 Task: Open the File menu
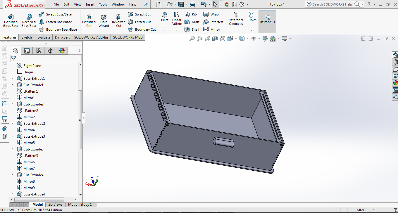56,4
